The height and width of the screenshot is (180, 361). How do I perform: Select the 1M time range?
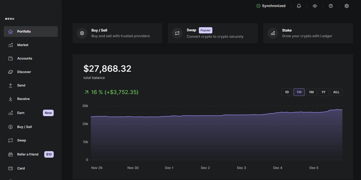(x=311, y=92)
